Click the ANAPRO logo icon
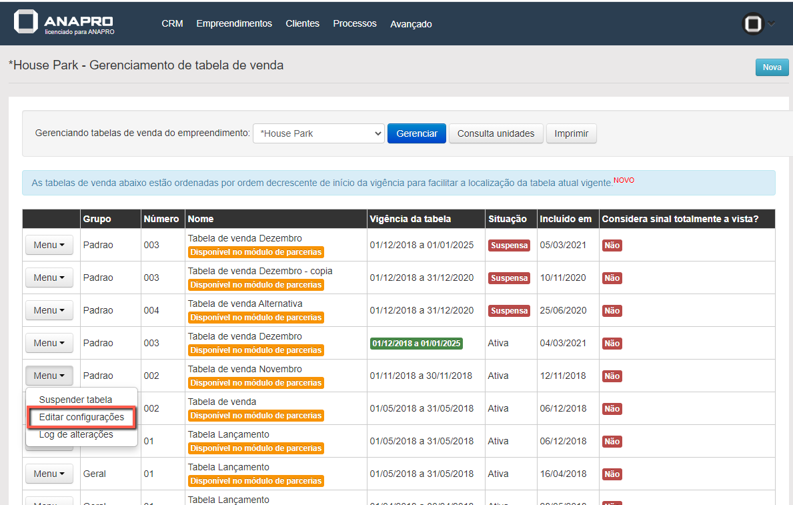This screenshot has width=793, height=505. [26, 22]
